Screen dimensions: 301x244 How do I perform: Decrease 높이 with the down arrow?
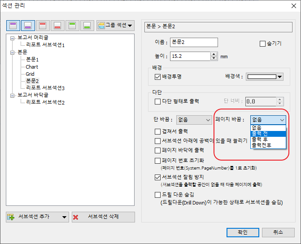pos(214,58)
